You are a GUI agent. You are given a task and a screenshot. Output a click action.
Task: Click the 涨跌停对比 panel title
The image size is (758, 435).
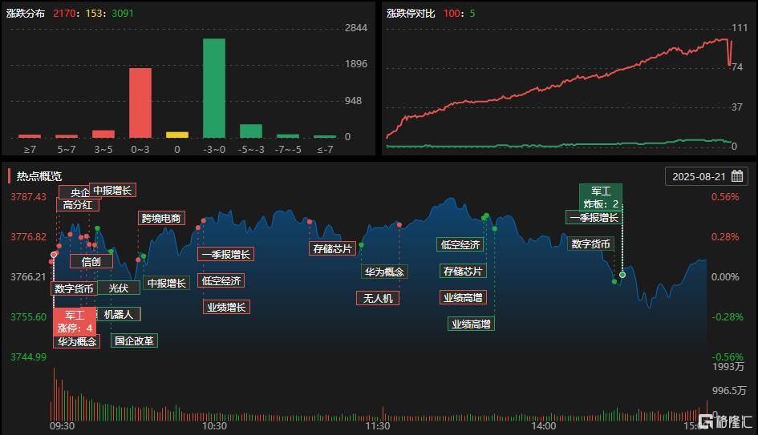point(410,14)
